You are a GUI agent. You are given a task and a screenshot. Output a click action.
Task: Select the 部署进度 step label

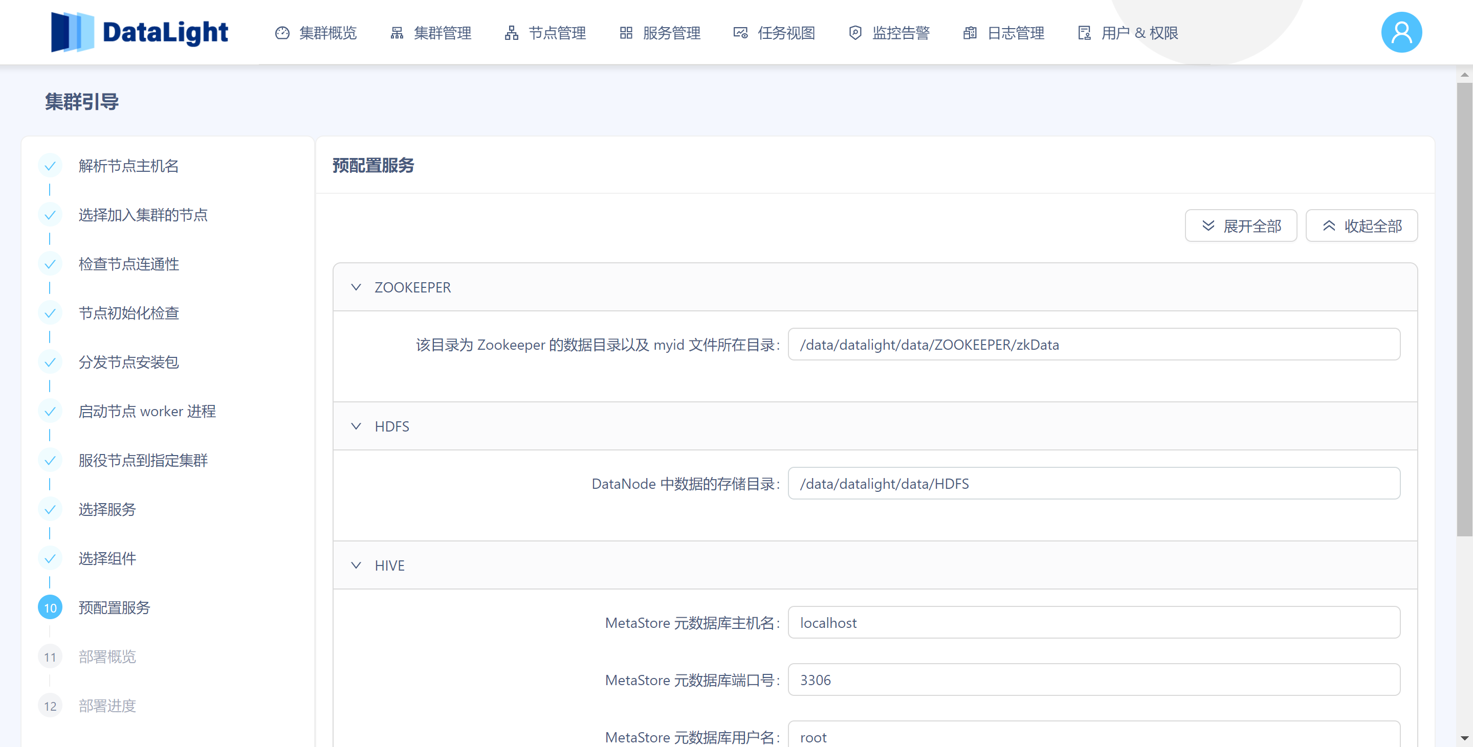tap(107, 707)
